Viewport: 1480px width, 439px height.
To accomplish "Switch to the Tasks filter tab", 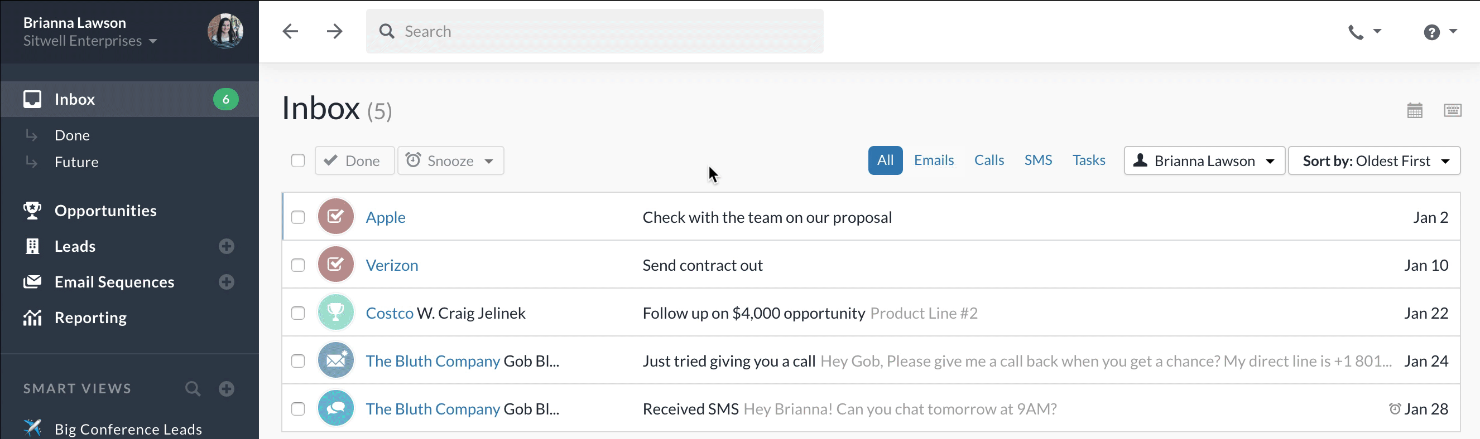I will 1088,160.
